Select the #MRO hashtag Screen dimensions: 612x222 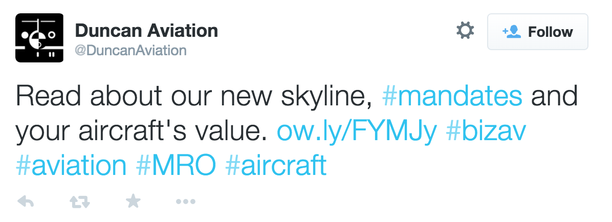pos(176,166)
